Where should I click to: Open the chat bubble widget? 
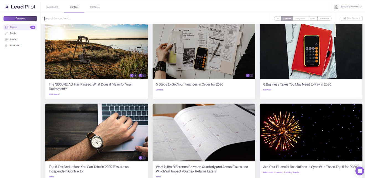359,171
